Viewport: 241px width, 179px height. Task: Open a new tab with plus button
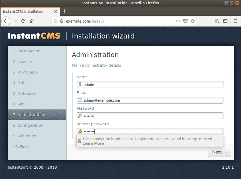click(x=64, y=11)
